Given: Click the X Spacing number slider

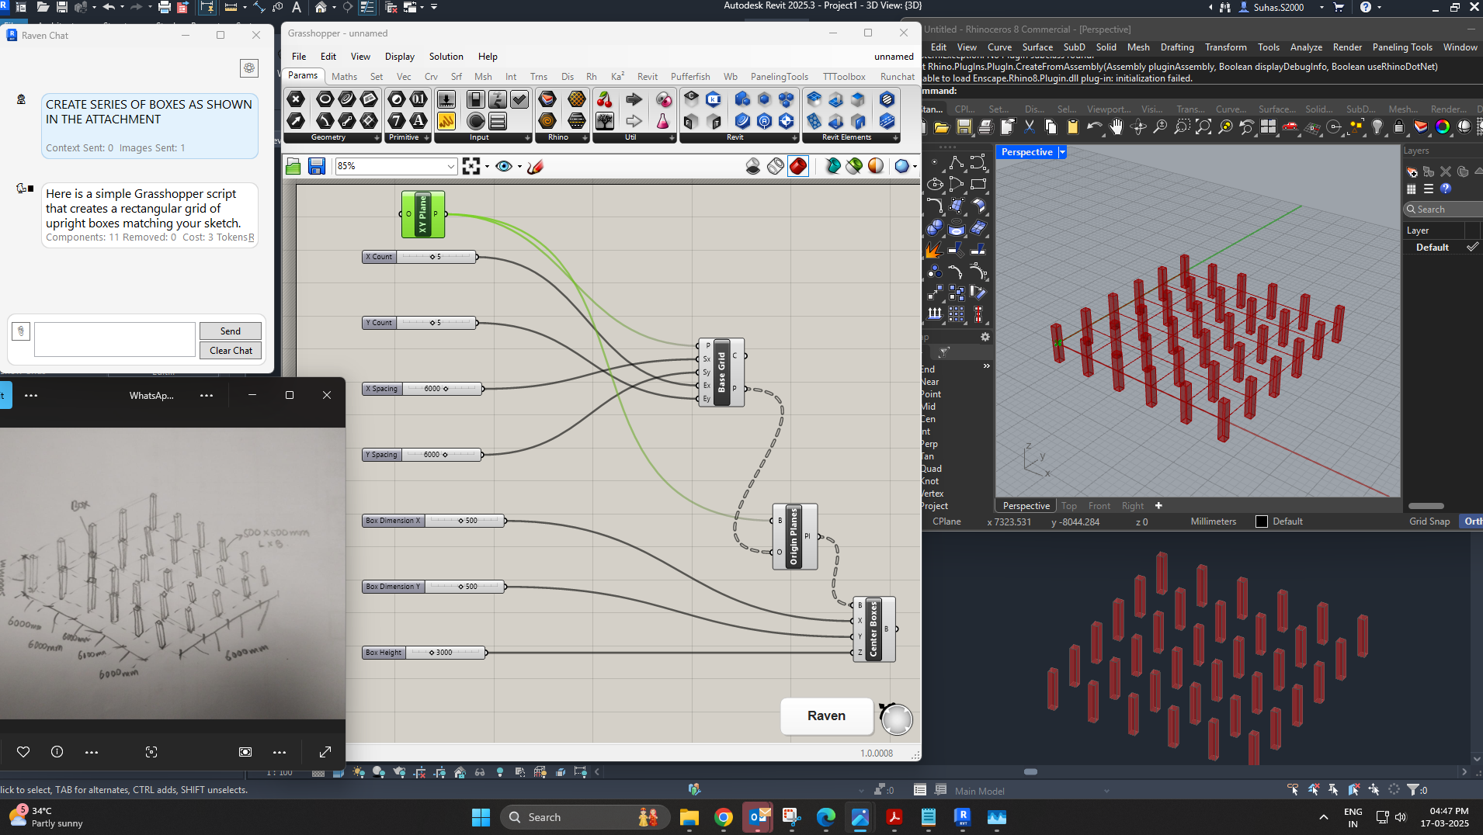Looking at the screenshot, I should click(441, 389).
